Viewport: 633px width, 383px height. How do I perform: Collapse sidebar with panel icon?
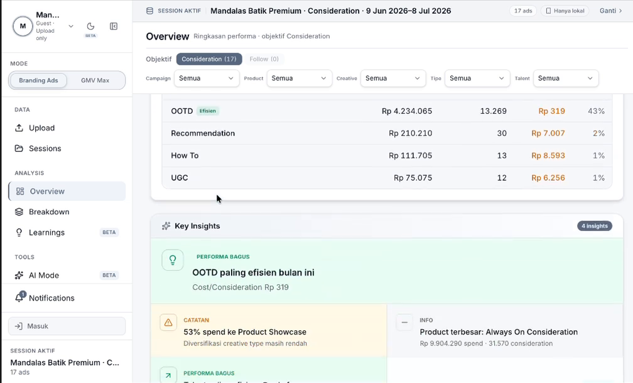coord(114,26)
